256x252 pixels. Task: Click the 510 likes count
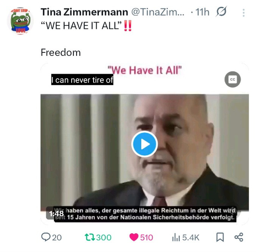click(x=147, y=238)
